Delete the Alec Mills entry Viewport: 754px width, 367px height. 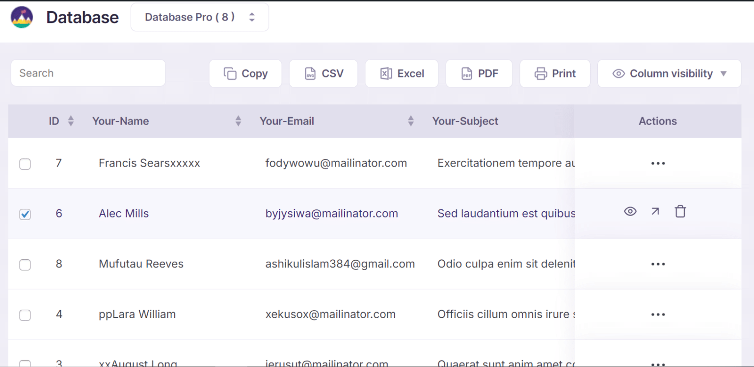(x=680, y=211)
